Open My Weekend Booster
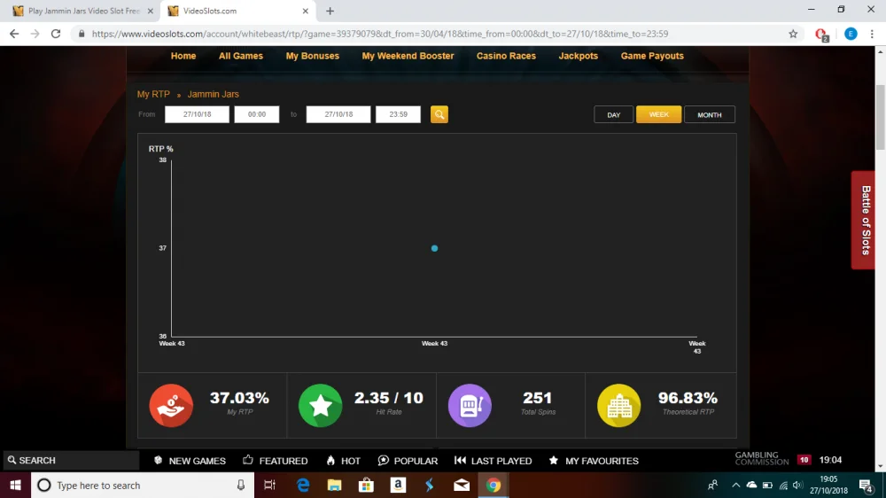This screenshot has height=498, width=886. coord(408,56)
